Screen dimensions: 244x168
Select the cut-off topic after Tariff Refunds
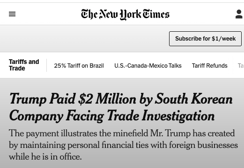(241, 66)
